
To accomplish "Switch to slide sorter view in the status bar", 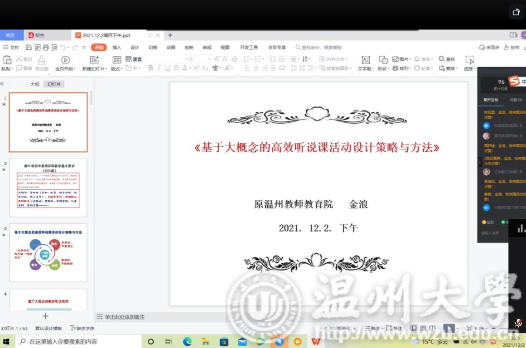I will click(x=423, y=328).
